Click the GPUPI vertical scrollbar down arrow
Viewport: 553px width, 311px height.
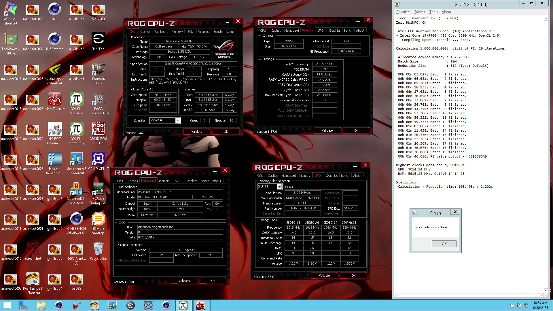click(546, 291)
